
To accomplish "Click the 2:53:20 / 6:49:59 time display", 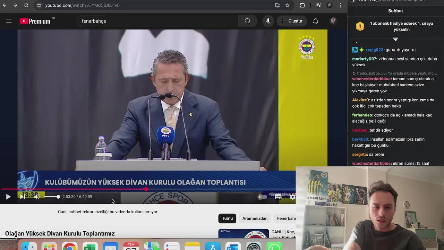I will (x=77, y=197).
